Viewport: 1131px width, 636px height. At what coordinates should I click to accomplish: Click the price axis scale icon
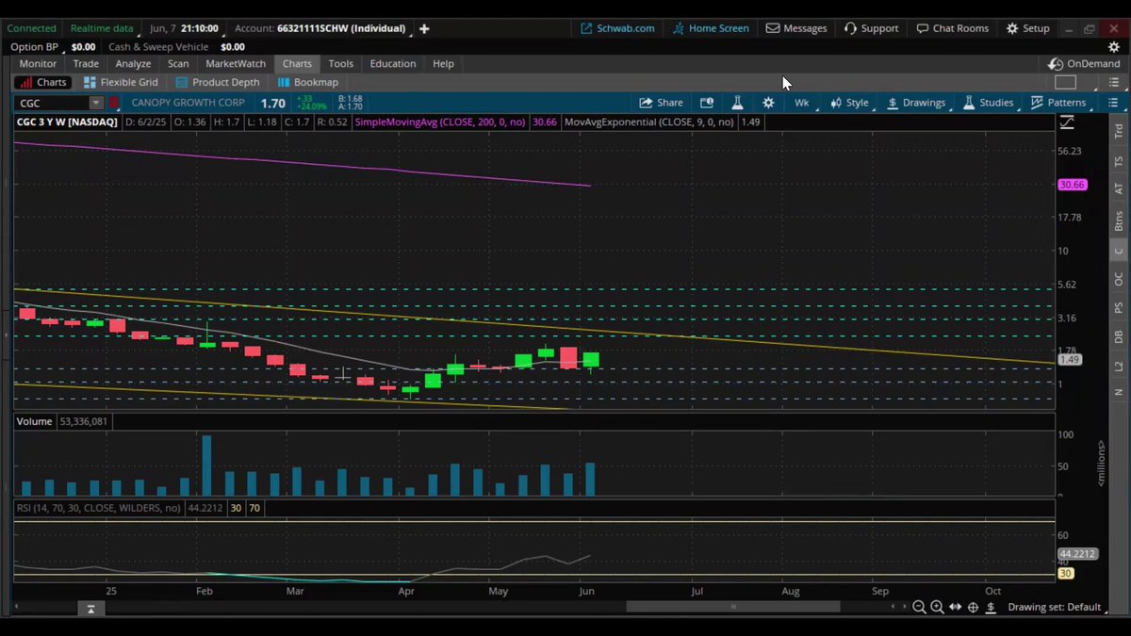coord(1067,122)
